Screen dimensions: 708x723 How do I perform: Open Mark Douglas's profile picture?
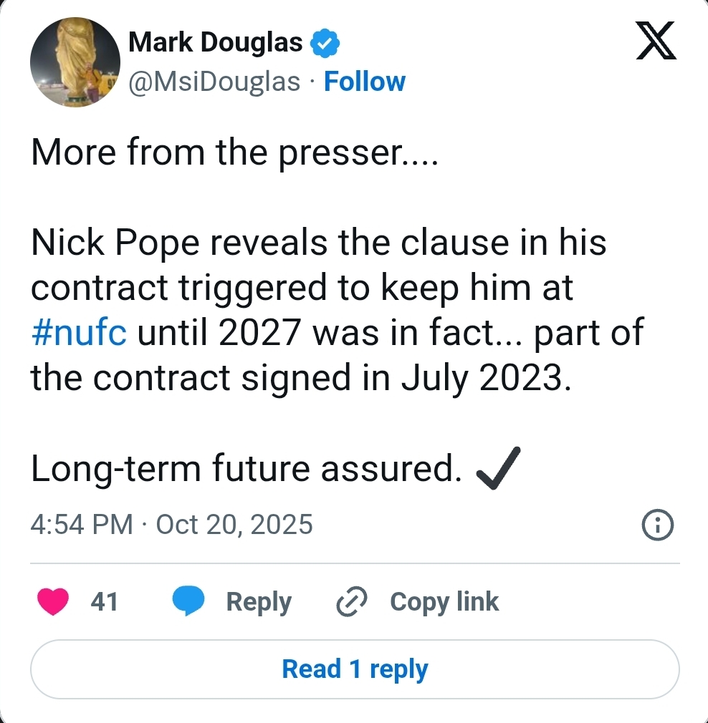(75, 62)
